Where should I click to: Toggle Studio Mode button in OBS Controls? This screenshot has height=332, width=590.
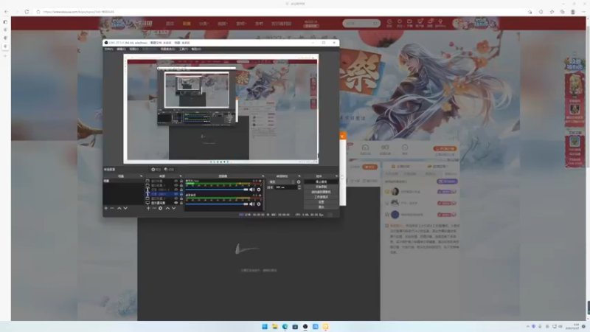321,197
